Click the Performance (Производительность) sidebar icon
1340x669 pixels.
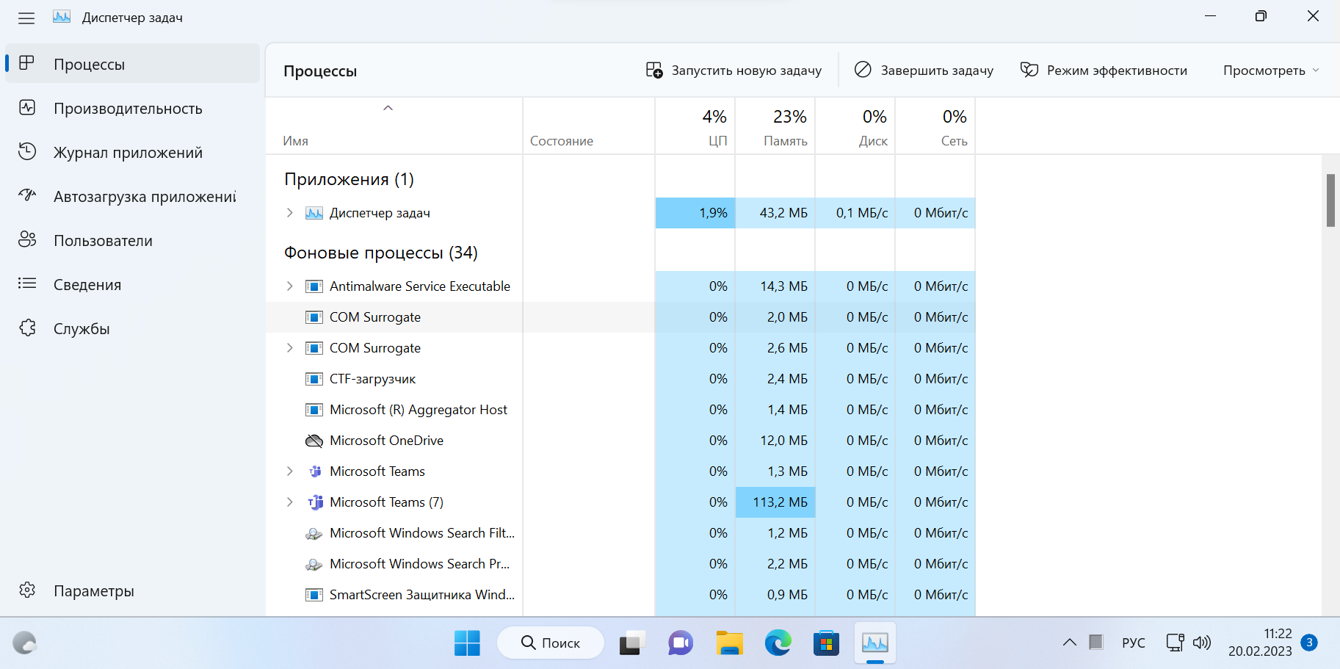(x=27, y=108)
